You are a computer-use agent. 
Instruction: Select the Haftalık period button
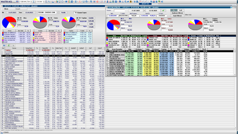click(91, 21)
